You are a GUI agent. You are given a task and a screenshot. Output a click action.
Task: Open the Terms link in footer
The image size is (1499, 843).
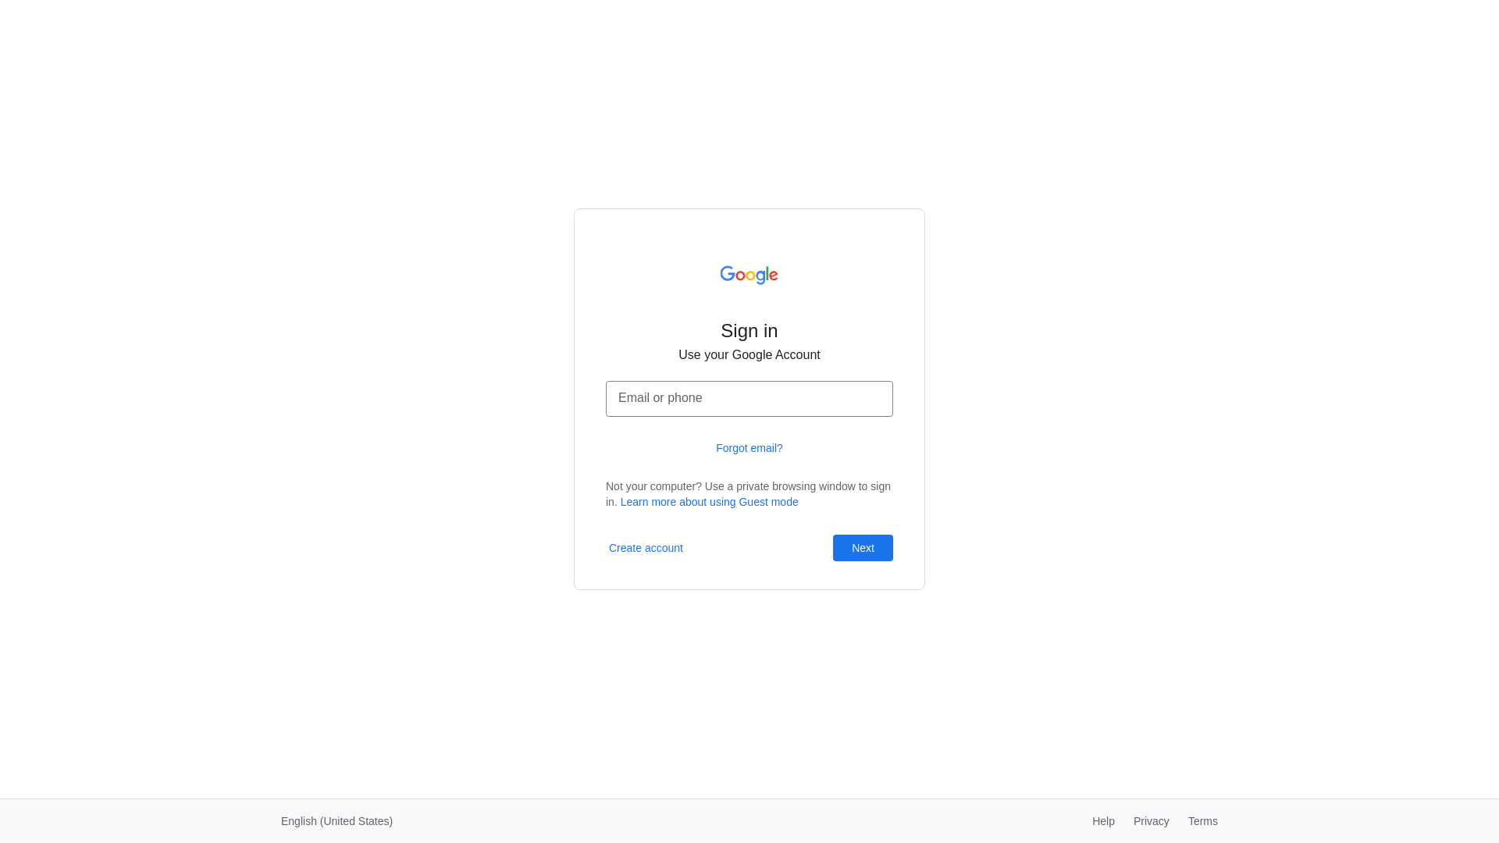[1202, 821]
